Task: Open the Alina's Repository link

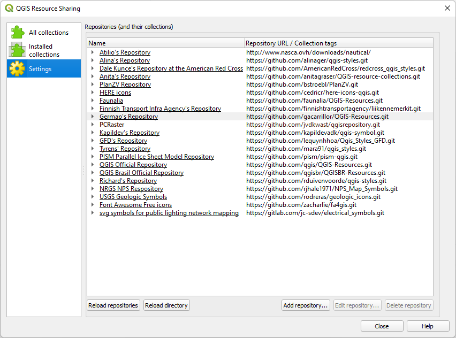Action: (124, 60)
